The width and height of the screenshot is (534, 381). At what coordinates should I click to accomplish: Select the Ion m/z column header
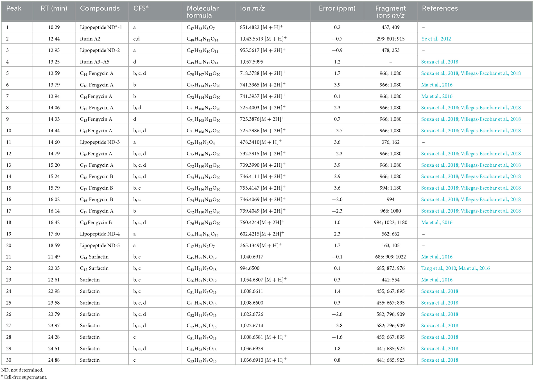point(252,8)
